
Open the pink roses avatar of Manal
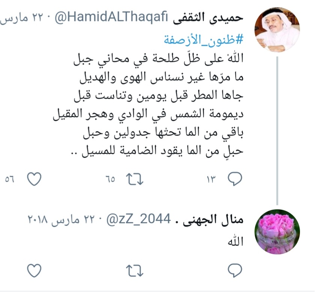pyautogui.click(x=277, y=232)
